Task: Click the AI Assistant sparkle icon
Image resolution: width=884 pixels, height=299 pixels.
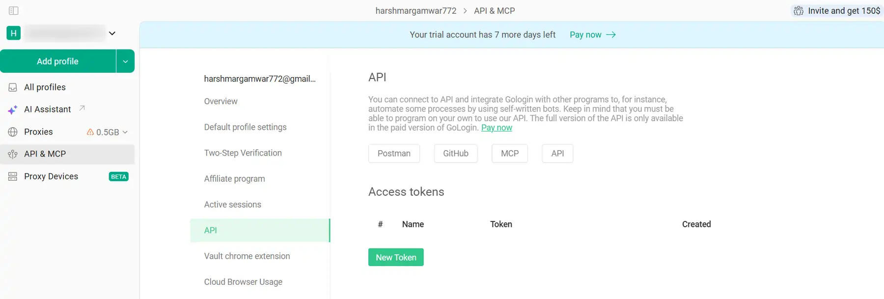Action: (13, 109)
